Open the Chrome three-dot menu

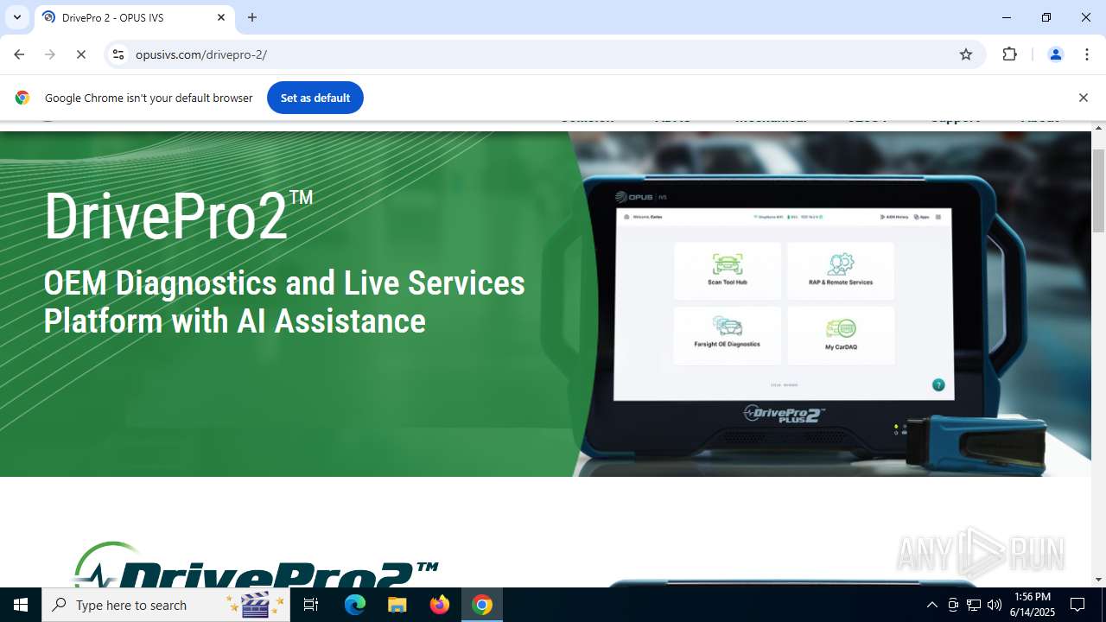1087,54
